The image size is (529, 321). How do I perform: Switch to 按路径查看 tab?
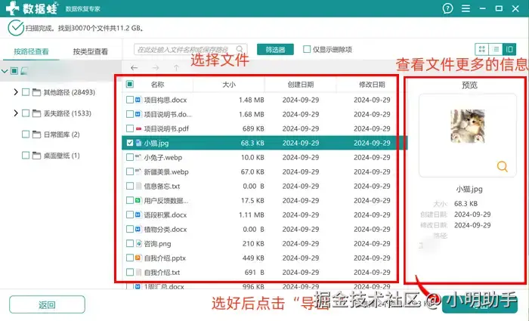click(x=31, y=51)
